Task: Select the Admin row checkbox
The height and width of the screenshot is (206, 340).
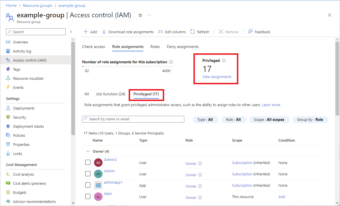Action: coord(88,174)
